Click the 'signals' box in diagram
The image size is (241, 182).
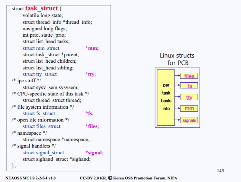pyautogui.click(x=189, y=120)
